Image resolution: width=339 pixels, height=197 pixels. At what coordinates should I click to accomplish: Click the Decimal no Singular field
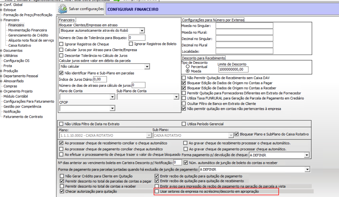244,39
